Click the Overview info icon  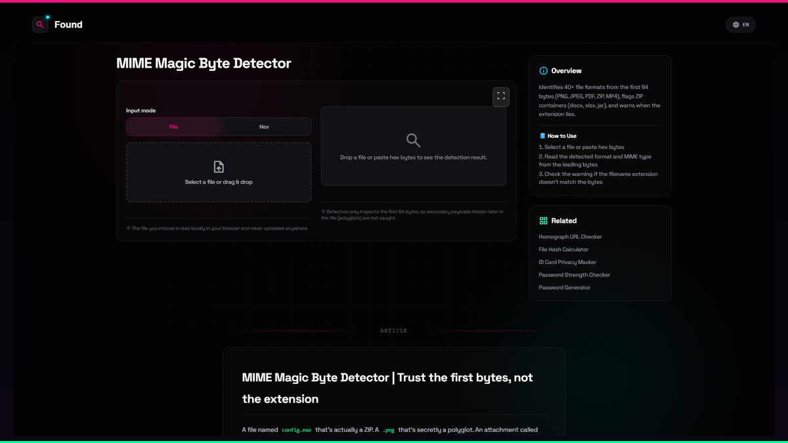tap(543, 71)
